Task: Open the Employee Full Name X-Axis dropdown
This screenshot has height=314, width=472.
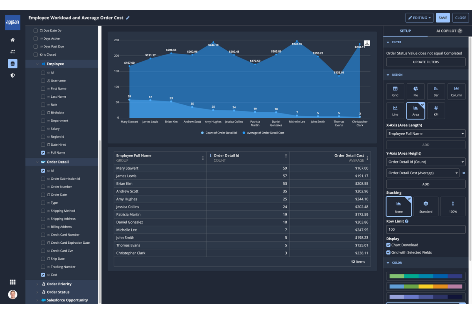Action: click(x=426, y=134)
